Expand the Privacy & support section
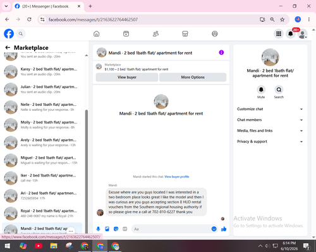The image size is (316, 252). click(270, 142)
